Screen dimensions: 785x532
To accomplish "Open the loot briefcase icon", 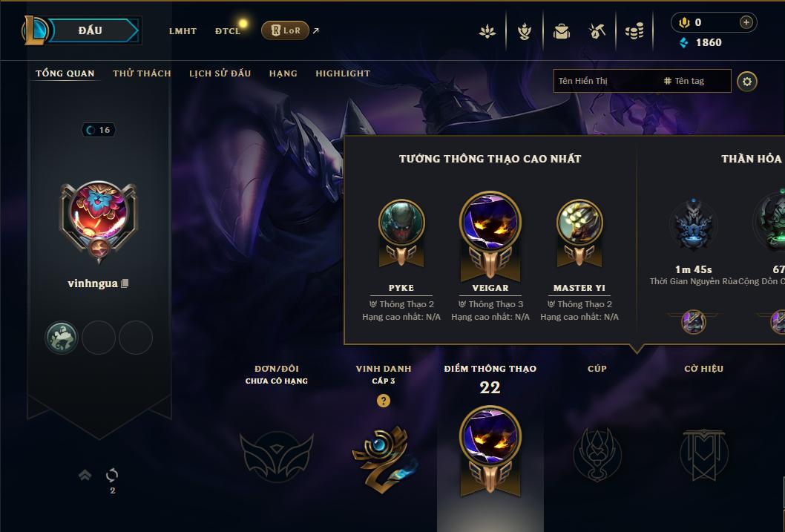I will click(561, 32).
